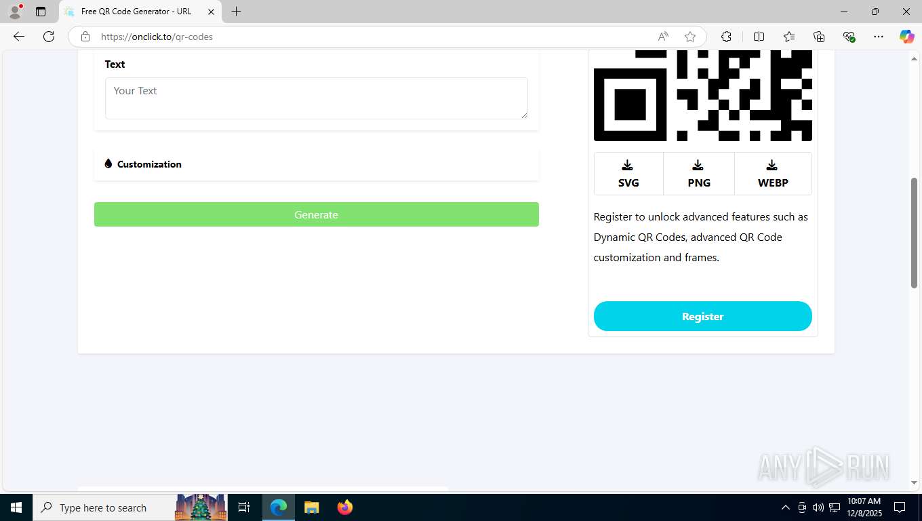Open Microsoft Edge from taskbar

click(279, 507)
